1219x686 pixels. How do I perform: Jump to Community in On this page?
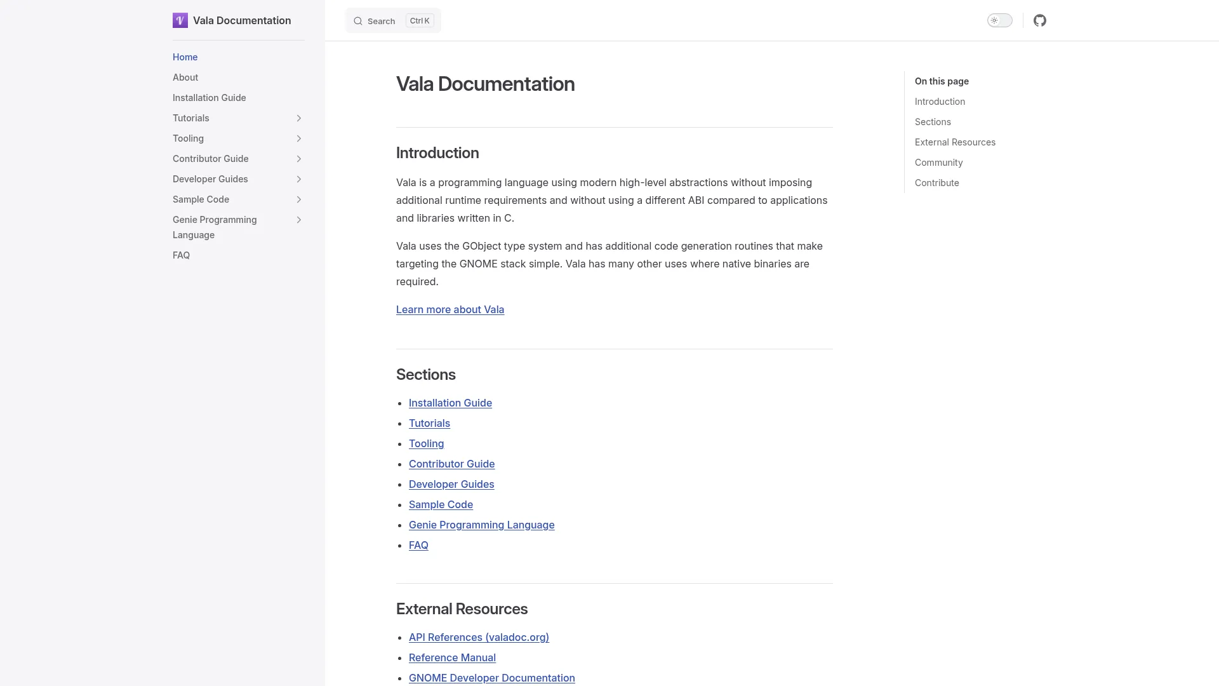tap(938, 163)
